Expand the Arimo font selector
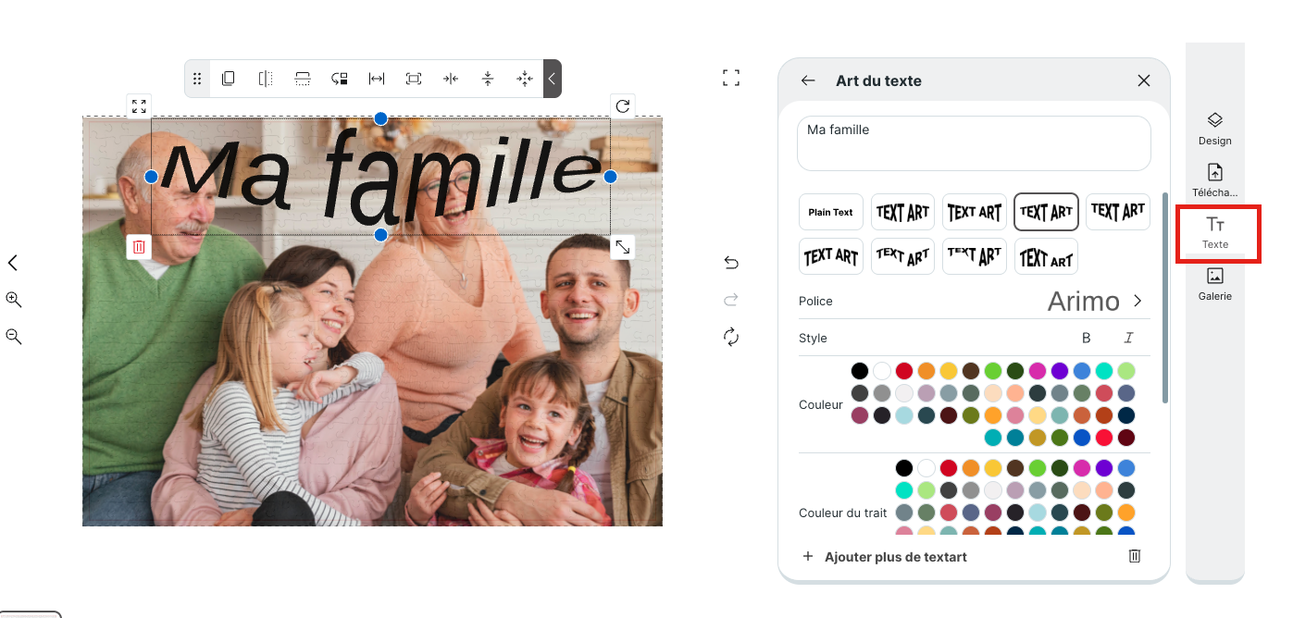 [x=1138, y=301]
